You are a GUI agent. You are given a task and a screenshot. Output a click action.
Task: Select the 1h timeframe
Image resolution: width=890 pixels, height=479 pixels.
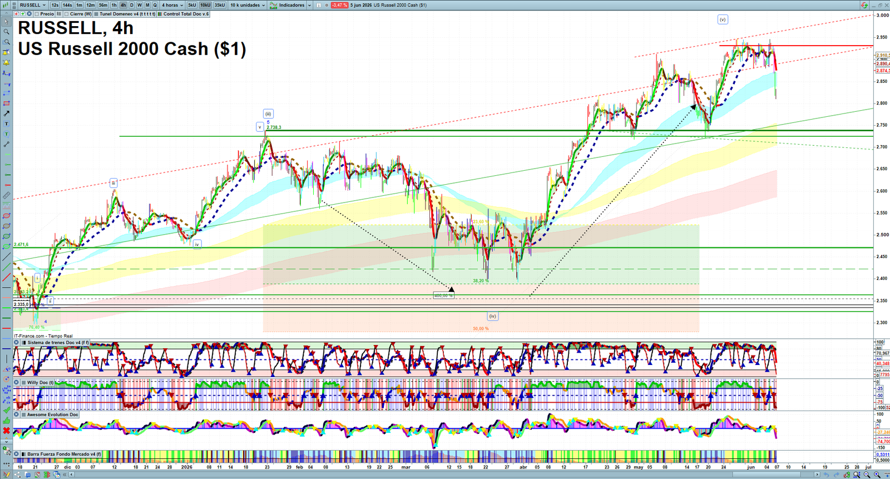[x=114, y=5]
